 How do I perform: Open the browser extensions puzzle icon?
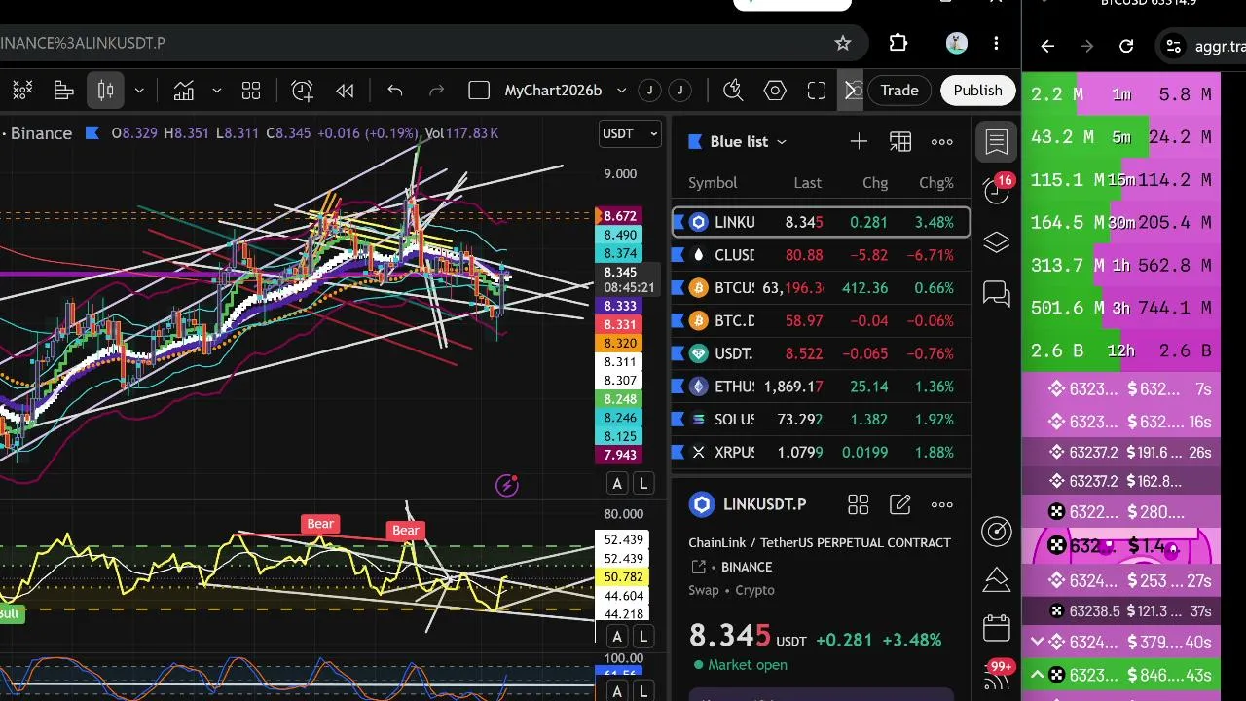click(x=898, y=43)
